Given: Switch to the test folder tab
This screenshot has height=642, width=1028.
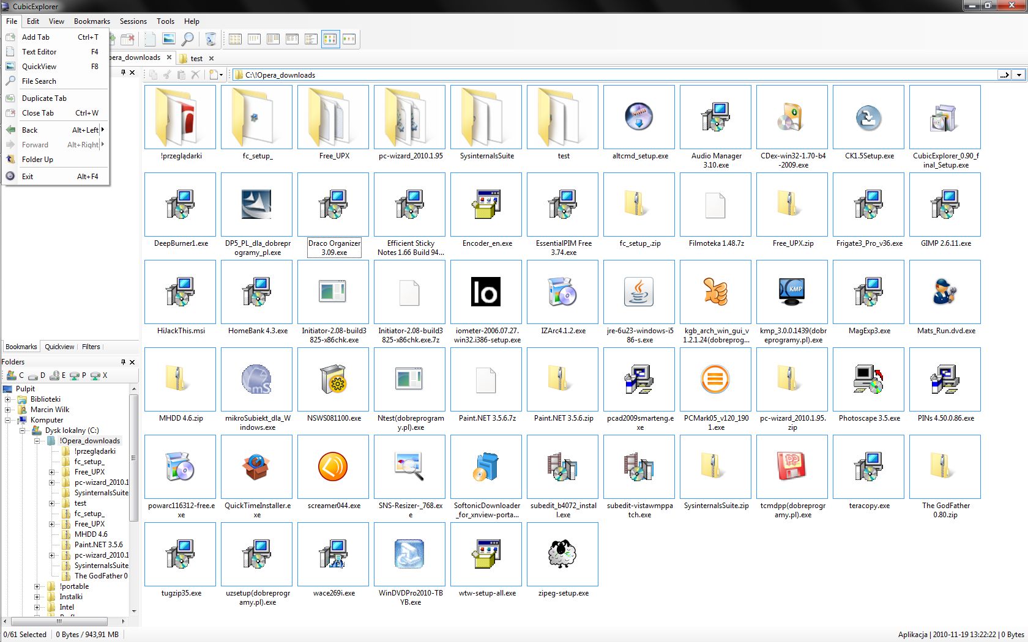Looking at the screenshot, I should (196, 59).
